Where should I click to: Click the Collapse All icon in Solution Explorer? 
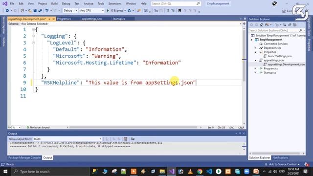(290, 25)
